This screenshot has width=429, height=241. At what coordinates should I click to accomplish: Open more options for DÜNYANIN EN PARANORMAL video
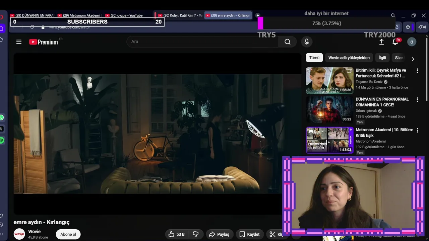[x=417, y=100]
